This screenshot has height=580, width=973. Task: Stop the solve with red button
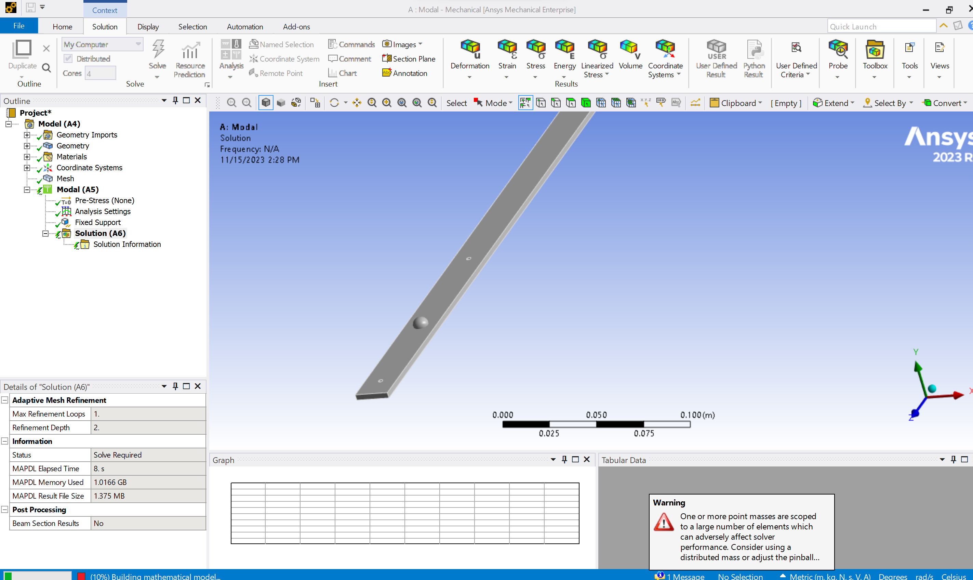[81, 576]
